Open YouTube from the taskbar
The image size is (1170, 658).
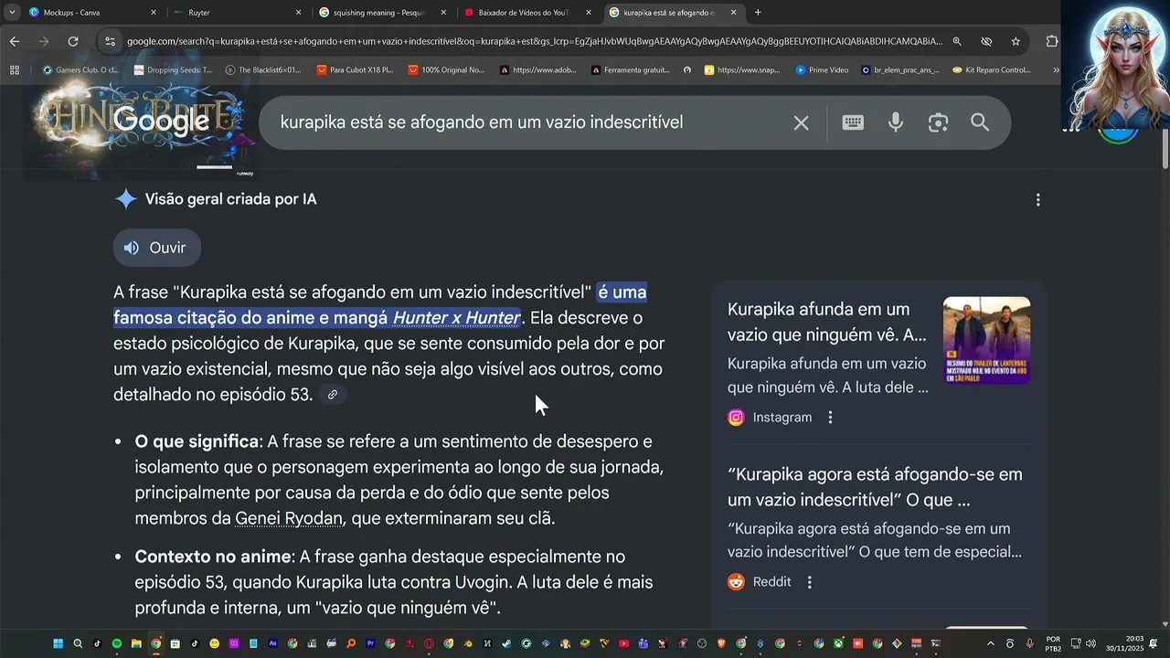tap(623, 643)
